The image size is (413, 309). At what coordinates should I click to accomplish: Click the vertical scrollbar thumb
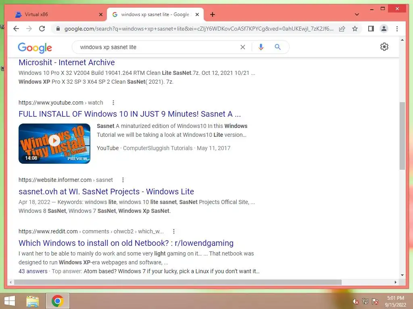click(x=402, y=136)
